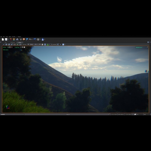Click the Show button in viewport toolbar
Image resolution: width=151 pixels, height=151 pixels.
click(x=31, y=44)
